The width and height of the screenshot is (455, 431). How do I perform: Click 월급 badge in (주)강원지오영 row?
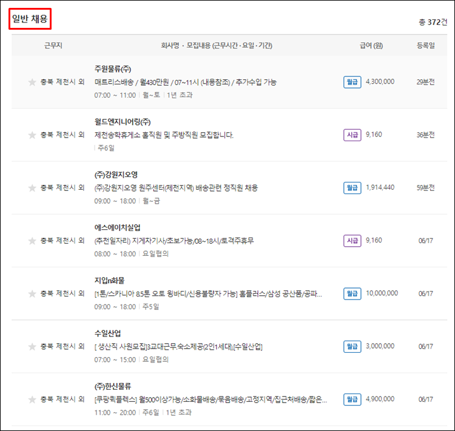click(352, 188)
